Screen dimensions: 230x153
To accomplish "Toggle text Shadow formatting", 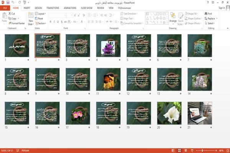I will click(62, 22).
